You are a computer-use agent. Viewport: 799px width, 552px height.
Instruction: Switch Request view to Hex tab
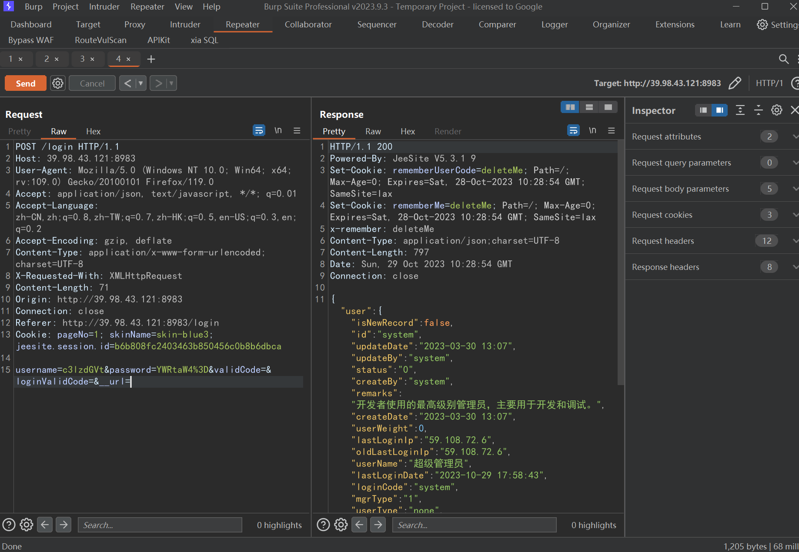click(x=93, y=131)
